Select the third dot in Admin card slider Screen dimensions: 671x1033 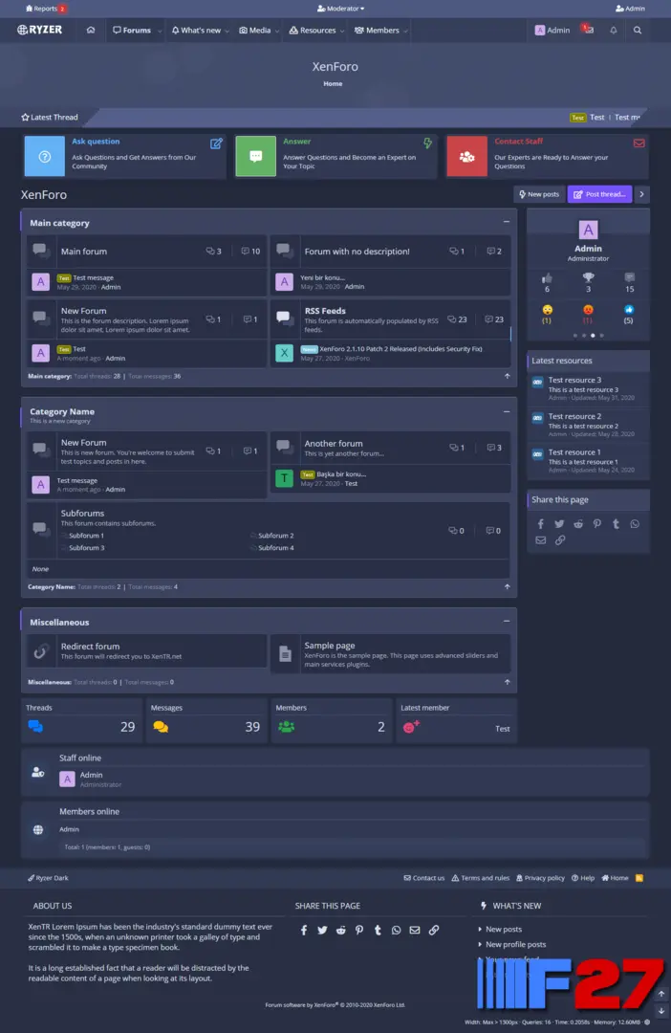[593, 336]
